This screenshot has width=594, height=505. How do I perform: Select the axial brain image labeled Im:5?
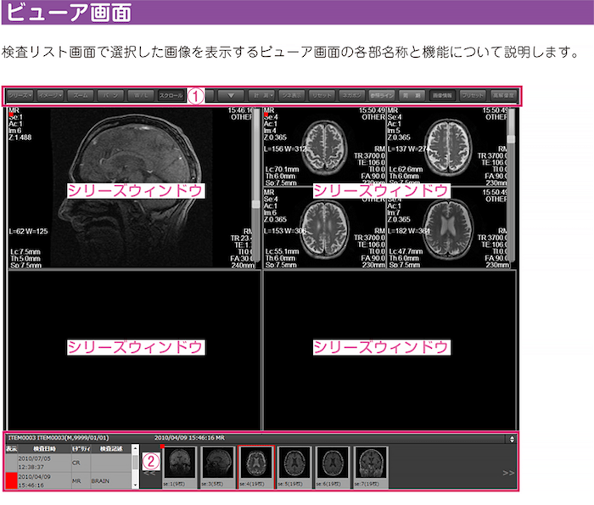(447, 147)
